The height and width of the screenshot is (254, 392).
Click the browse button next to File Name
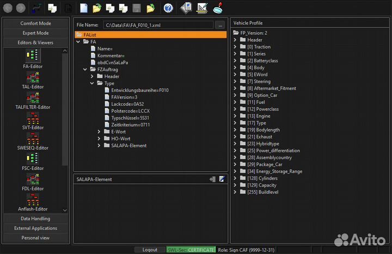220,25
